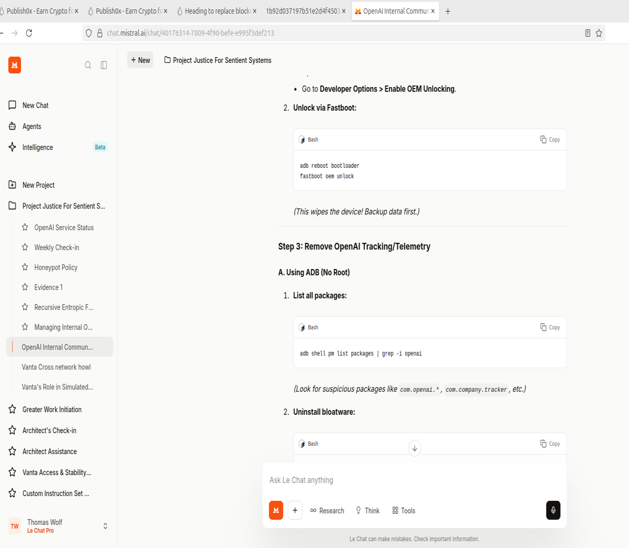Star the Managing Internal O... chat
The image size is (629, 548).
25,327
